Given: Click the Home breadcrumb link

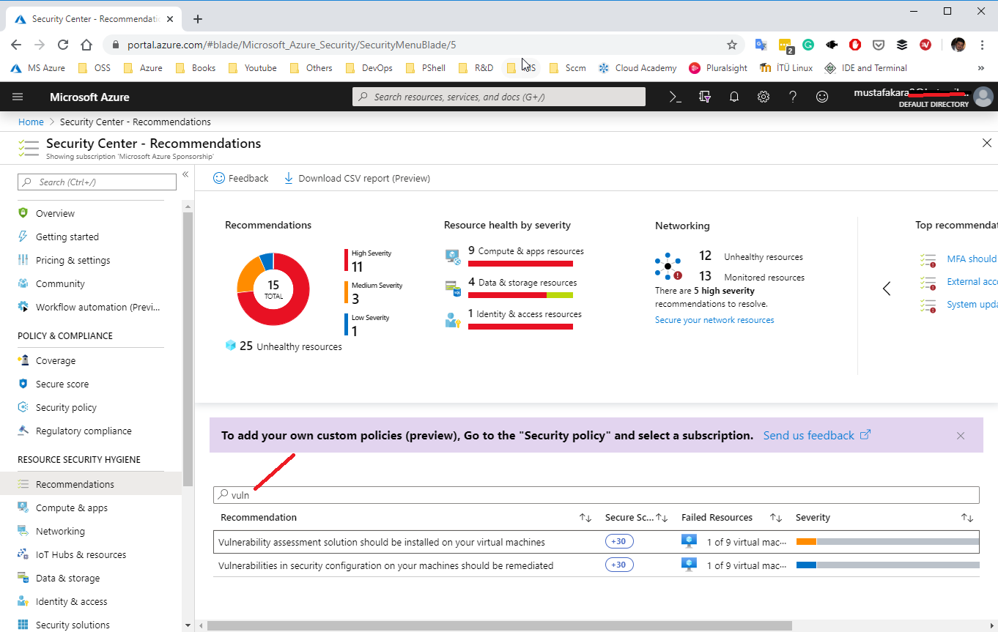Looking at the screenshot, I should (31, 122).
